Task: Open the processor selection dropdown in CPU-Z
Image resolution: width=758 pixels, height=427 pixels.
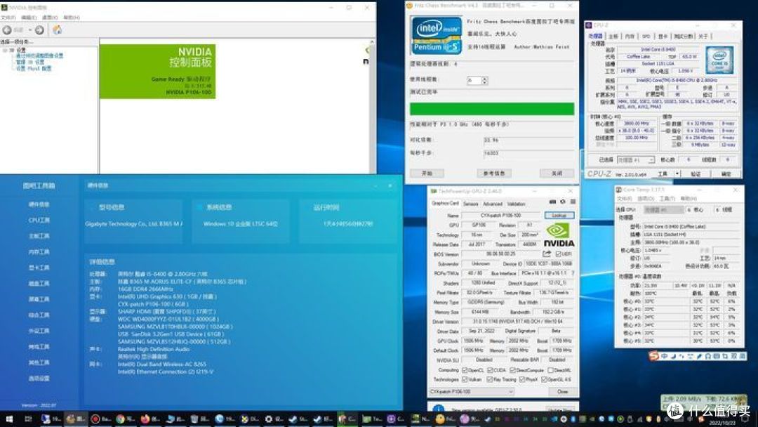Action: click(635, 160)
